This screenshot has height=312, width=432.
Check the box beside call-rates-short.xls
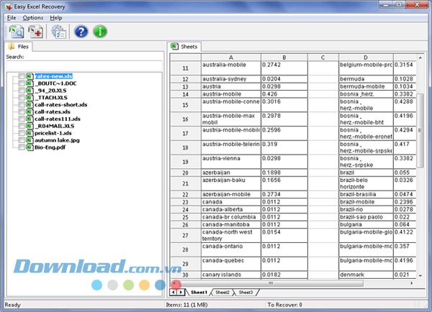22,104
